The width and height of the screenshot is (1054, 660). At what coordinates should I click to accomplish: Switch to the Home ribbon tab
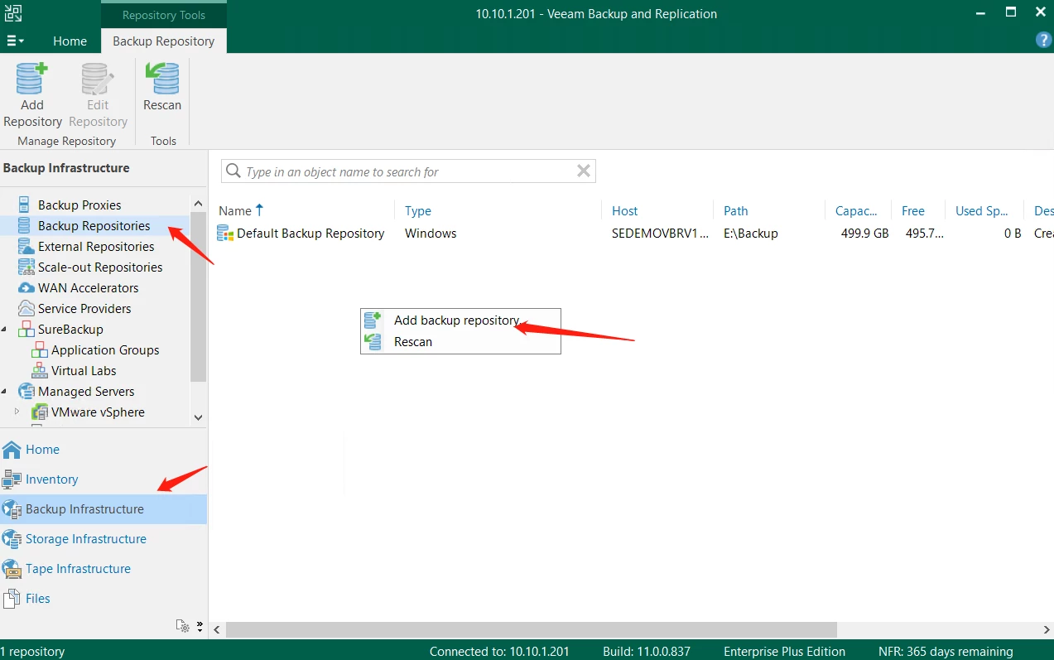(x=70, y=41)
